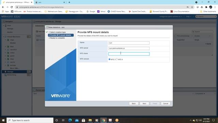
Task: Click the taskbar clock showing 9:57 PM
Action: point(206,120)
